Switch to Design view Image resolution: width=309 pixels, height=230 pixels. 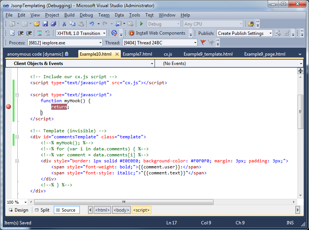click(x=19, y=210)
